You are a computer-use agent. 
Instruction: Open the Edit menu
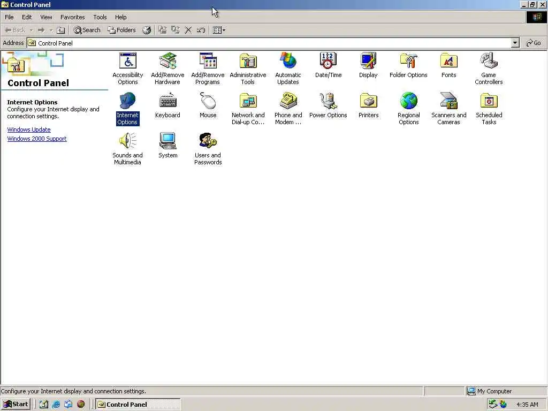27,17
